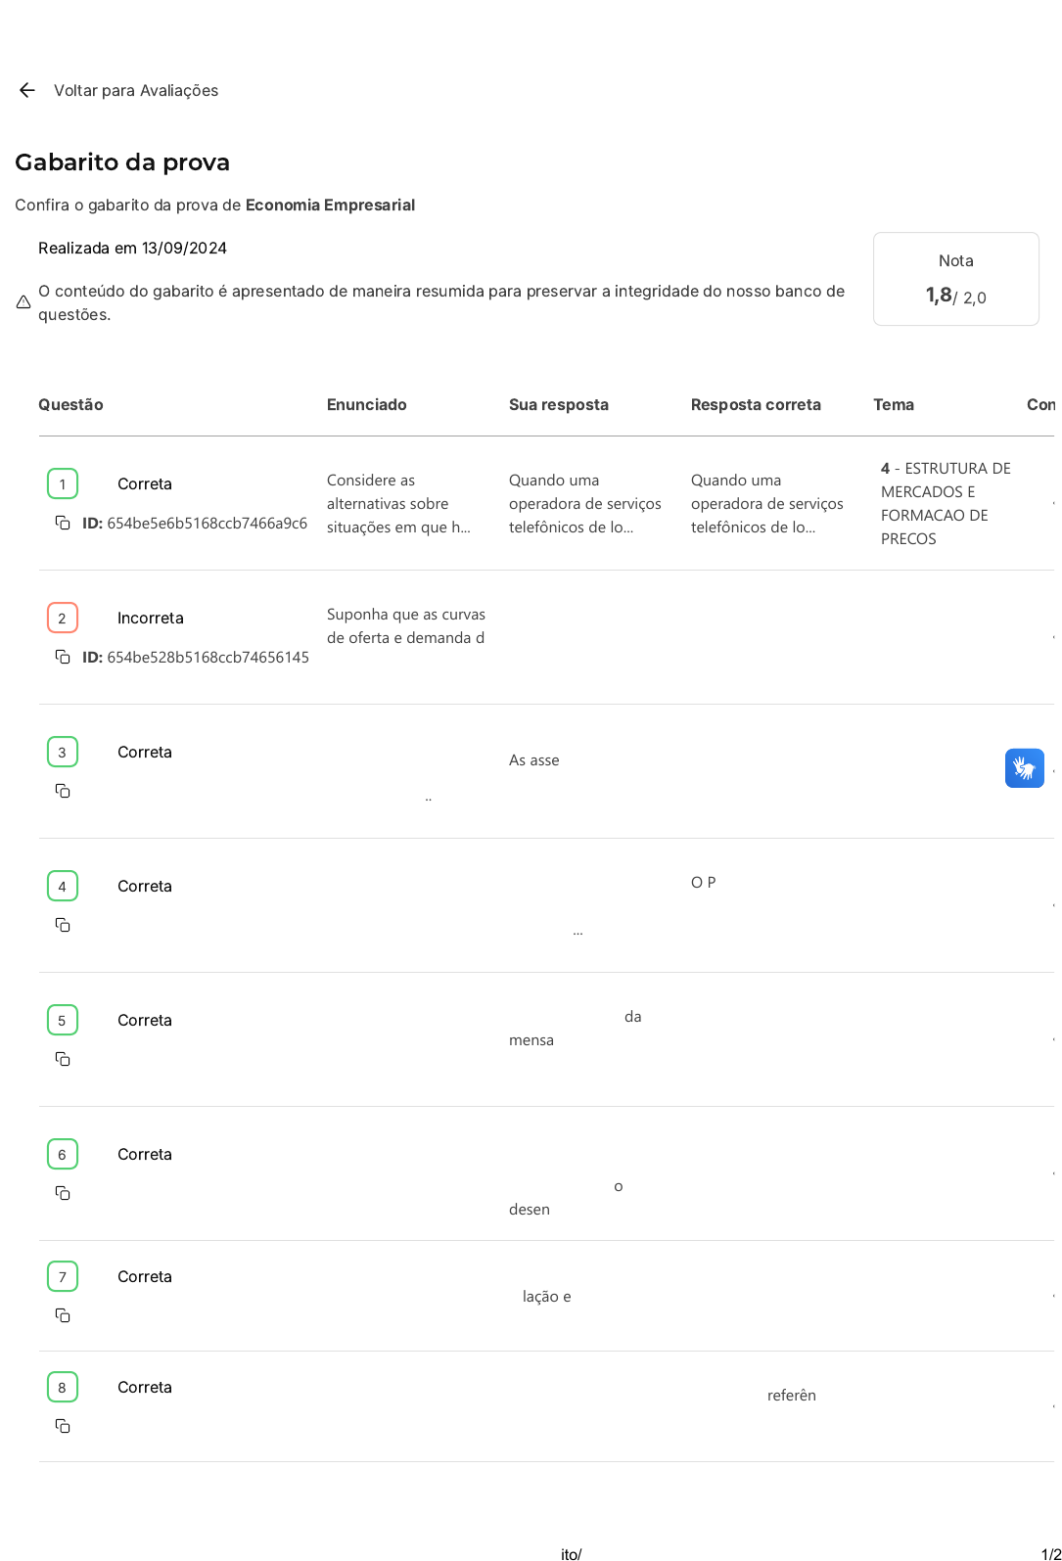The image size is (1062, 1561).
Task: Click copy icon for question 4
Action: coord(63,925)
